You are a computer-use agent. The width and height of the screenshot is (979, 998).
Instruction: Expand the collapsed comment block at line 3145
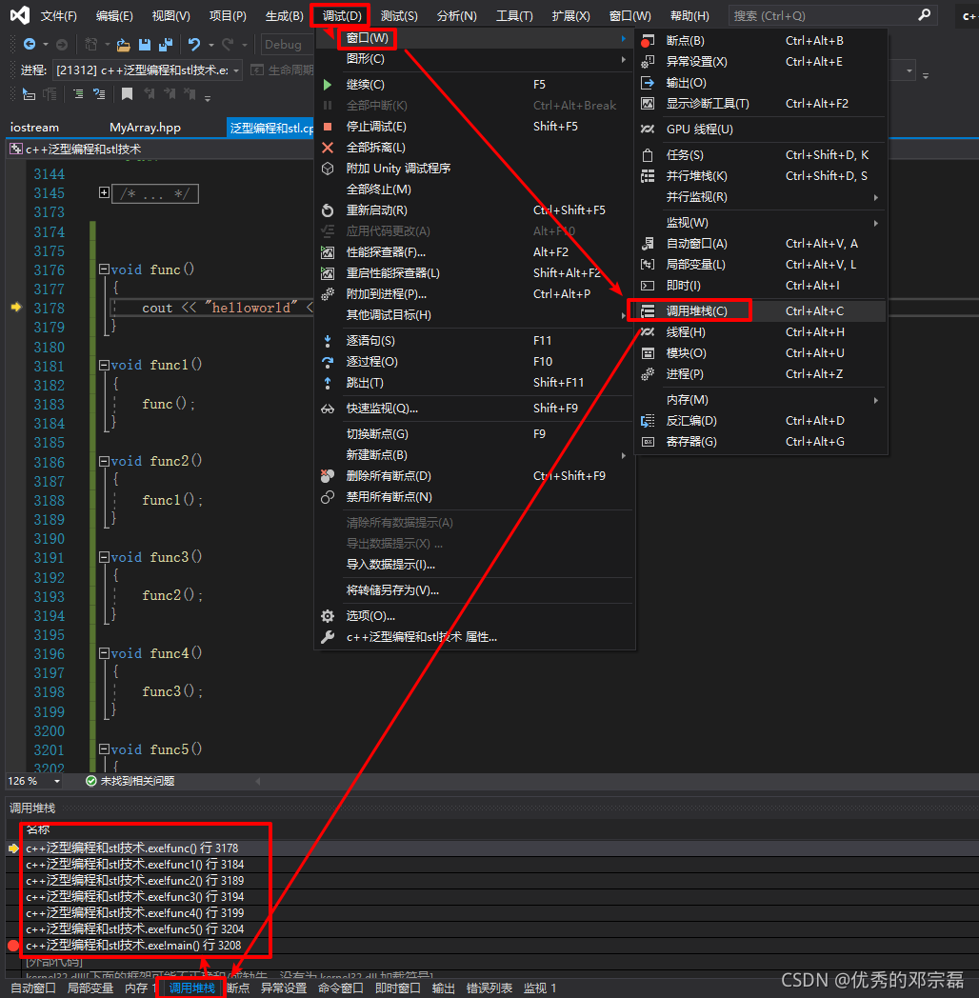104,192
